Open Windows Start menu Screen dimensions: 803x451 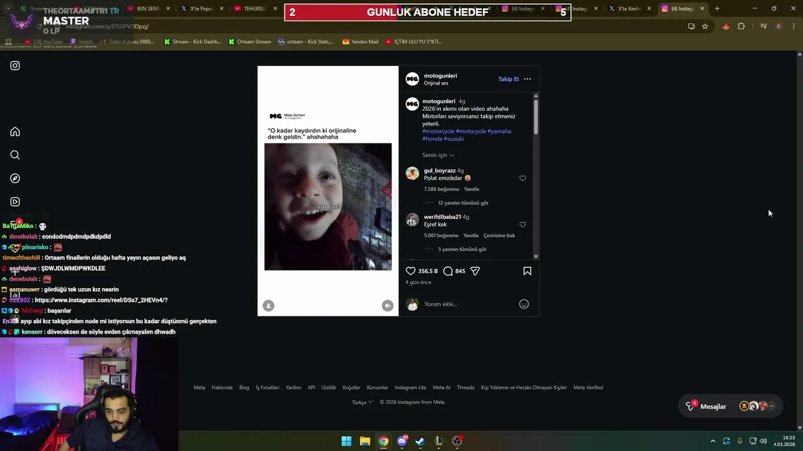coord(346,441)
